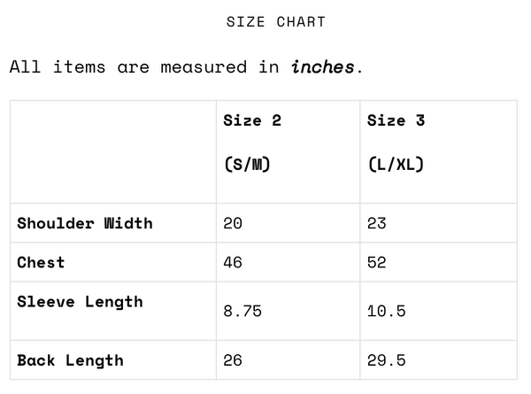Click the Size 3 shoulder width value 23
Screen dimensions: 531x394
(377, 223)
